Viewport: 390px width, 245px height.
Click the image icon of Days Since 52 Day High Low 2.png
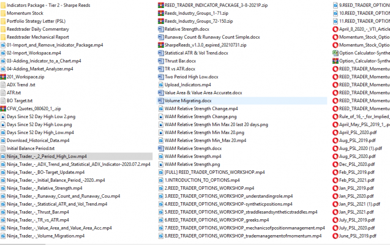click(x=3, y=116)
